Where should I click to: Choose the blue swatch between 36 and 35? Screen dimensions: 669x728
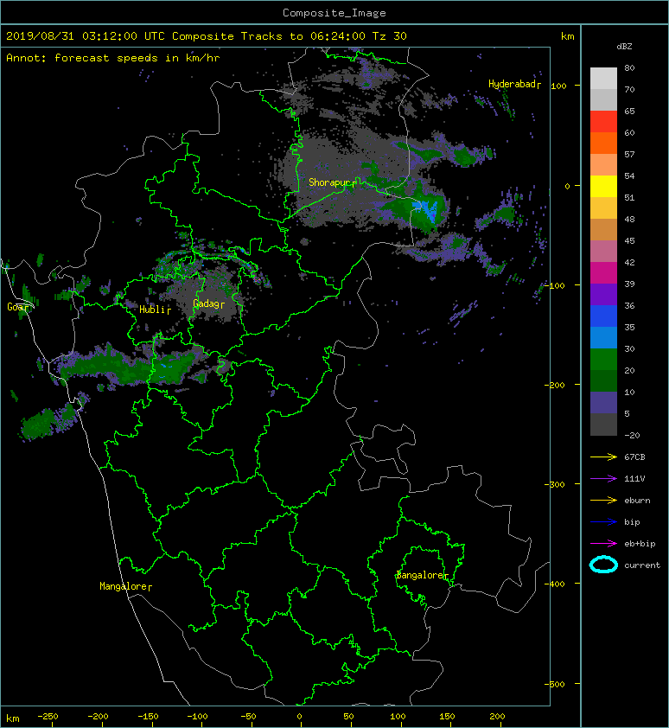(603, 316)
